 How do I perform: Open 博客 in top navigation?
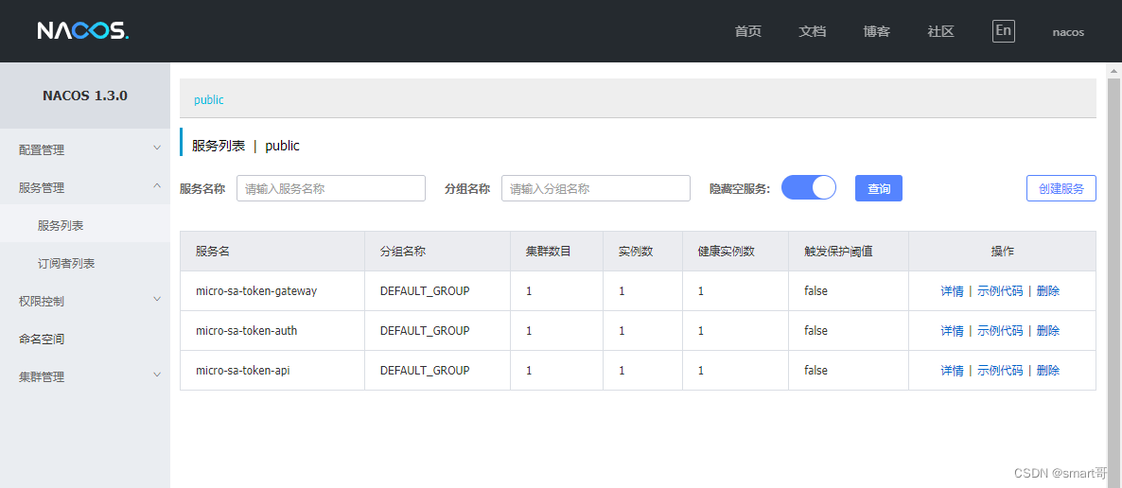tap(877, 31)
